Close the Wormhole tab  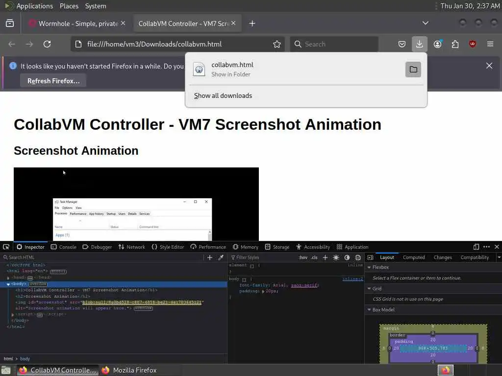pyautogui.click(x=123, y=23)
